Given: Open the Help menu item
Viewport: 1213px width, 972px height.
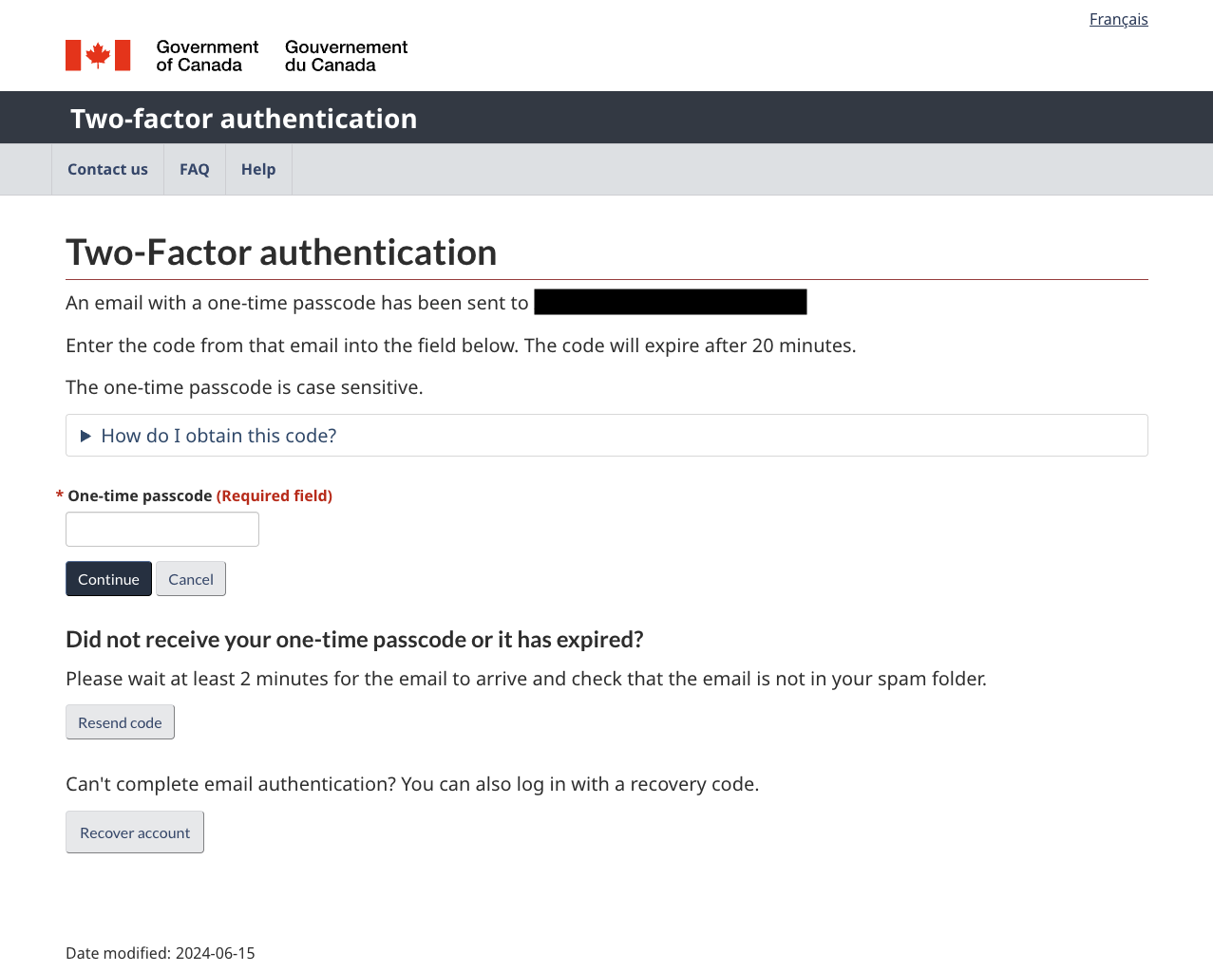Looking at the screenshot, I should [258, 169].
